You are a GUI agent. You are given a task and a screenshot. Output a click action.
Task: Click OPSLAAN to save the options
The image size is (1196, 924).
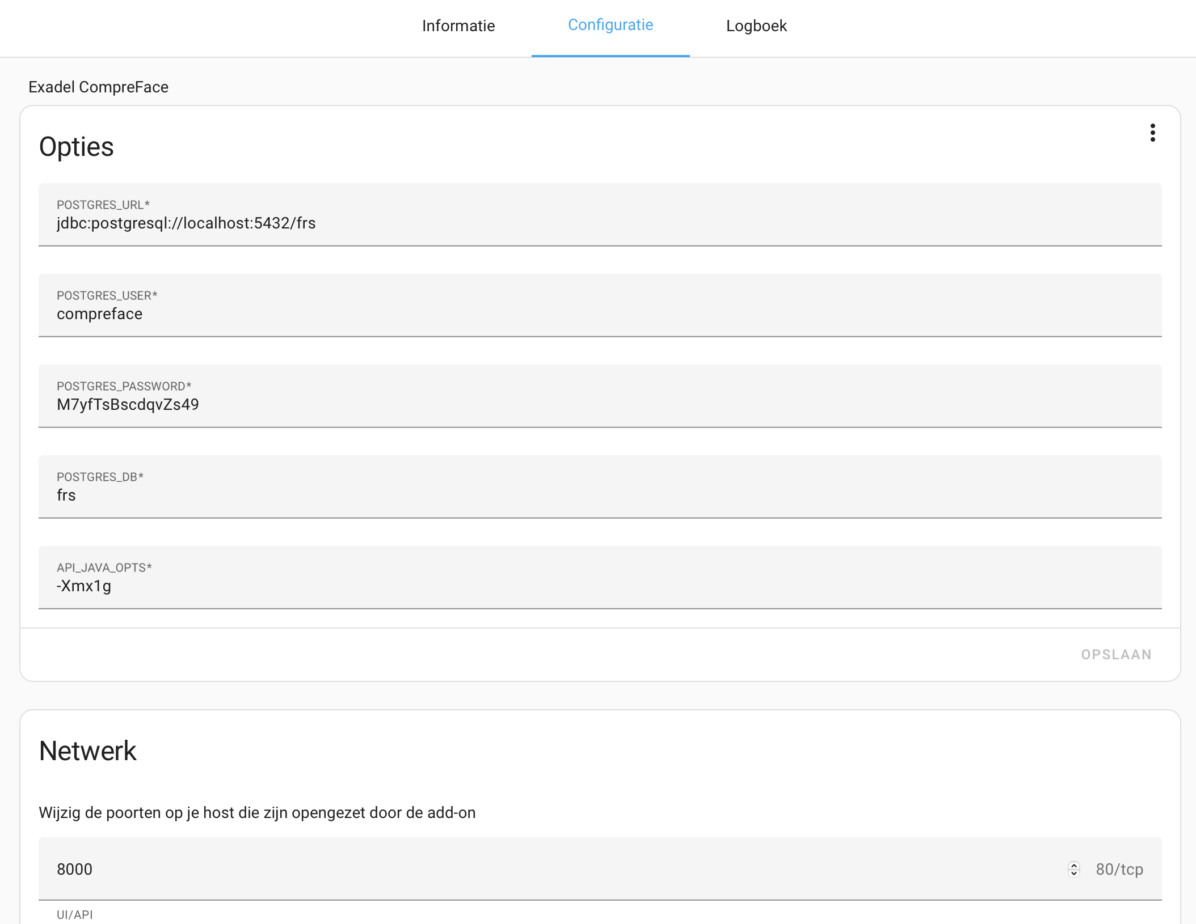[x=1115, y=654]
